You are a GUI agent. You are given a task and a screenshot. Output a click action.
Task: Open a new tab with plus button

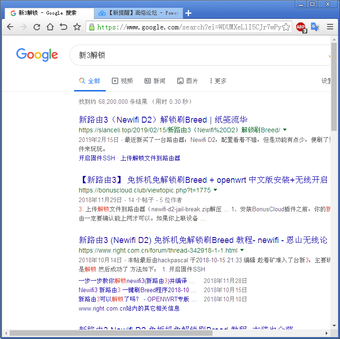click(x=188, y=13)
